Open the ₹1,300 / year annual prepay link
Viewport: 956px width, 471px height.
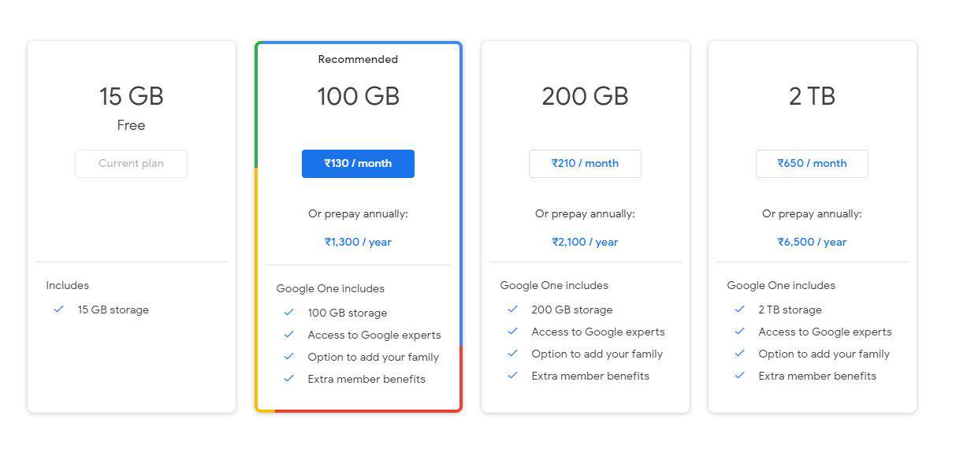pyautogui.click(x=358, y=242)
